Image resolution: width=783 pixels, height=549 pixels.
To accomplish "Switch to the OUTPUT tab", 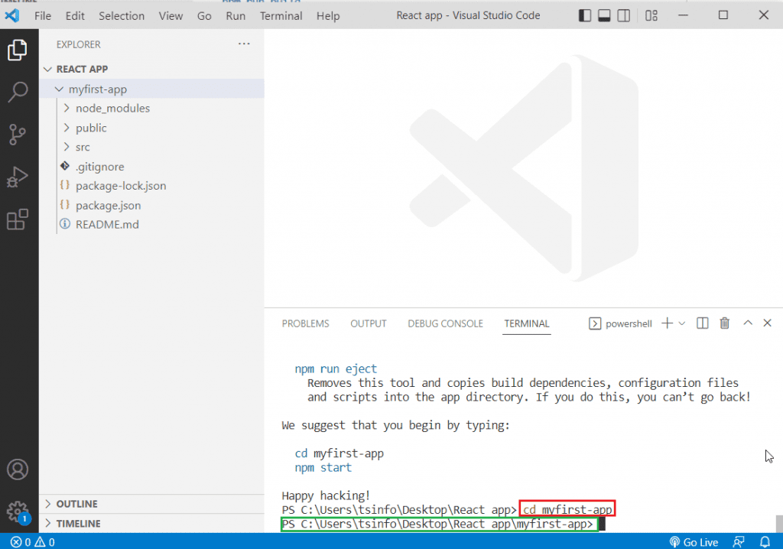I will (368, 323).
